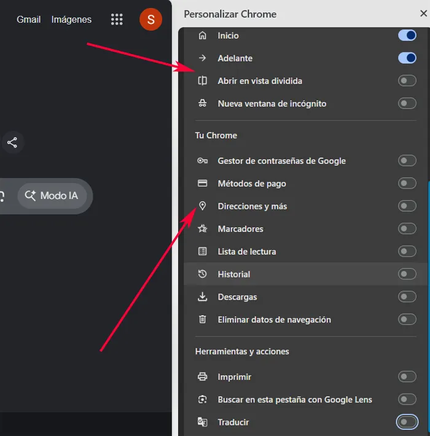Enable Eliminar datos de navegación toggle
Screen dimensions: 430x436
[x=407, y=319]
